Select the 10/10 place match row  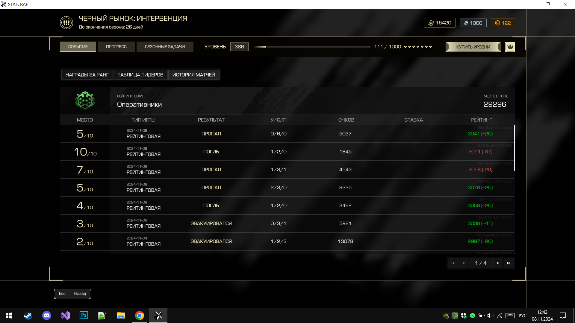tap(287, 152)
